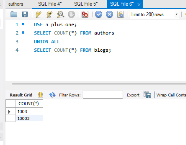Screen dimensions: 186x145
Task: Execute the script with the lightning bolt icon
Action: 39,14
